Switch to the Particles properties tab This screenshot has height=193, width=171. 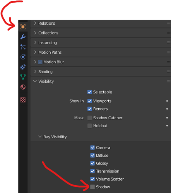pos(23,47)
